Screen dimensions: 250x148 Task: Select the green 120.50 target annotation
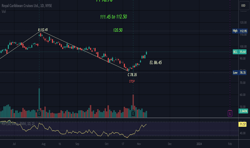coord(118,30)
